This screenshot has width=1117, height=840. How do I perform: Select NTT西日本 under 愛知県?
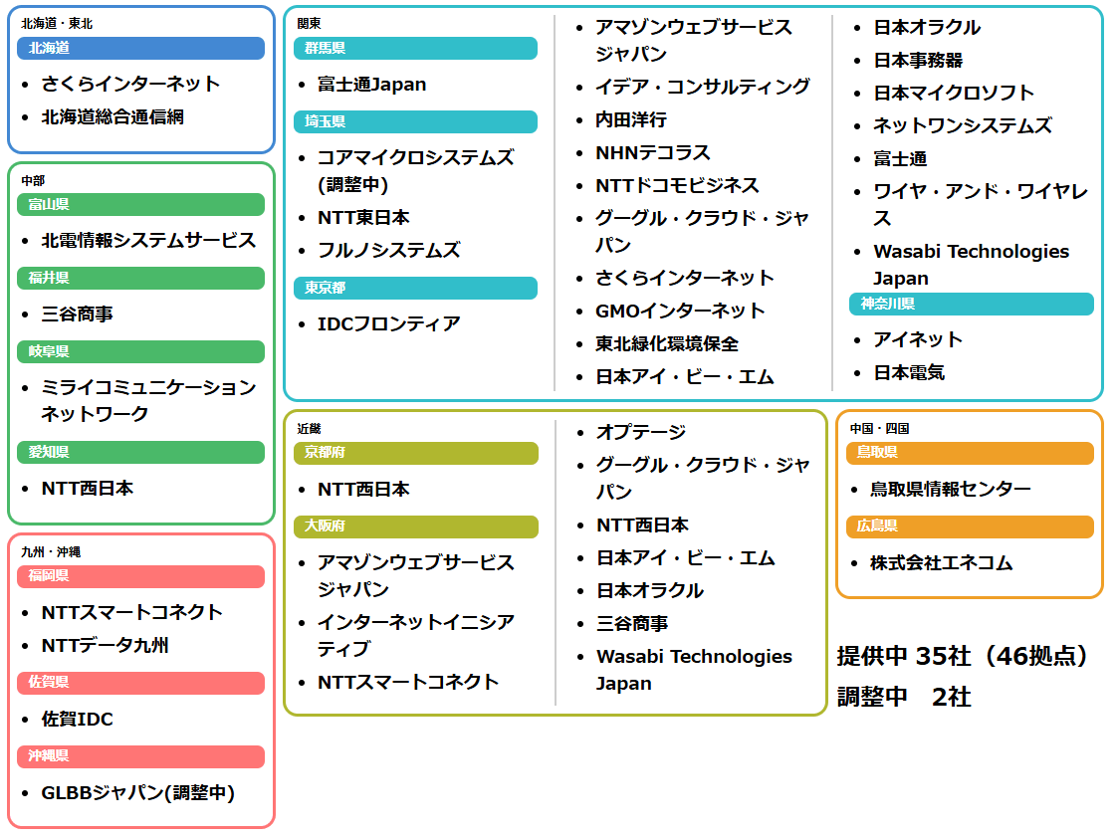coord(88,489)
